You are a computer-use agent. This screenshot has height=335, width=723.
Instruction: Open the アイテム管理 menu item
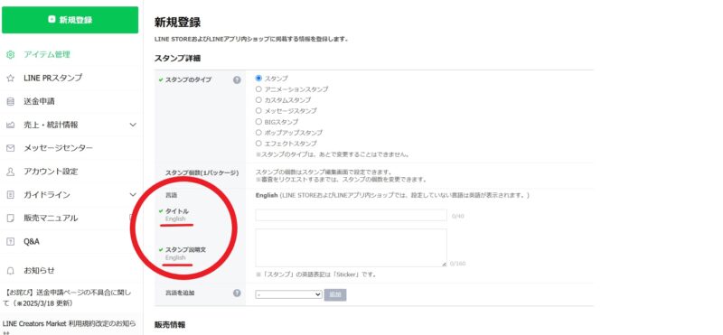[47, 54]
